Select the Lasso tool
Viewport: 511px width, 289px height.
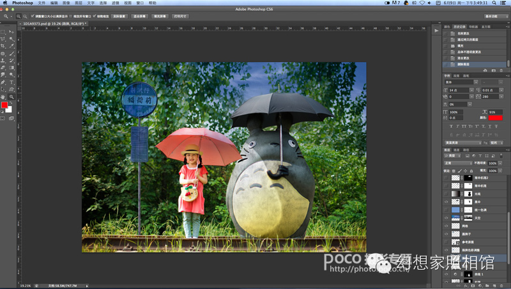(x=3, y=39)
